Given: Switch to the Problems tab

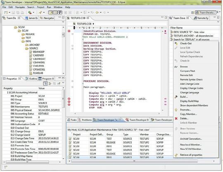Looking at the screenshot, I should pos(85,120).
